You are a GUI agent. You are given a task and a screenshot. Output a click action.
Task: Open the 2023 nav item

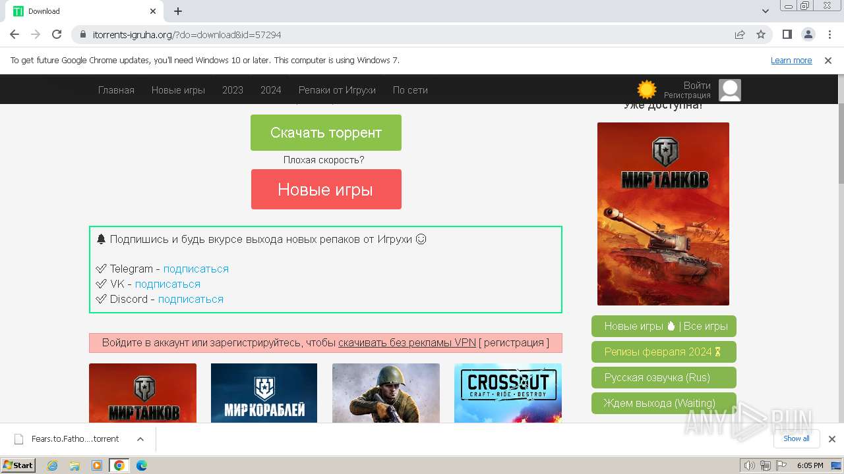233,90
